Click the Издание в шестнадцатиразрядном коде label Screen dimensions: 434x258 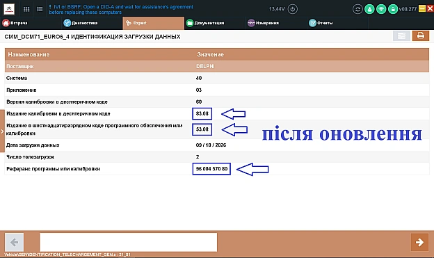[94, 129]
